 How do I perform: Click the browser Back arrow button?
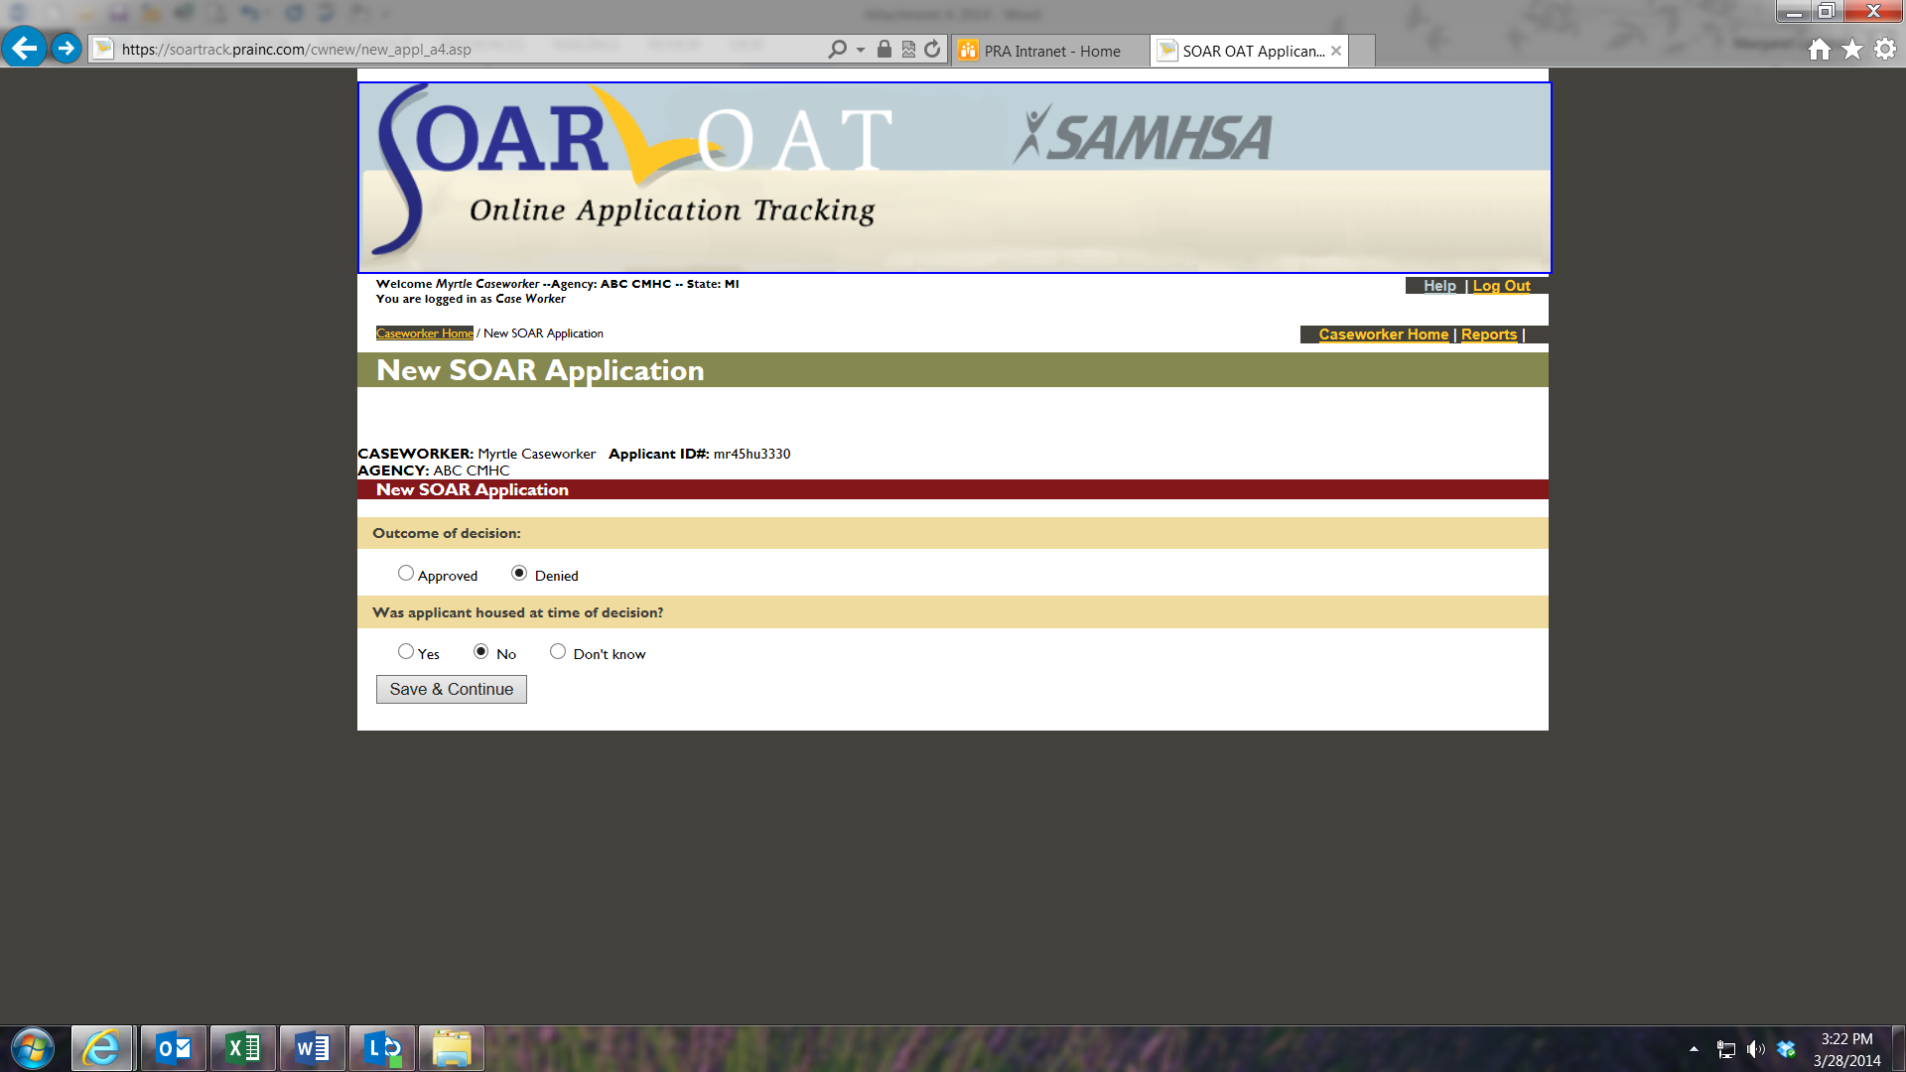(x=24, y=48)
